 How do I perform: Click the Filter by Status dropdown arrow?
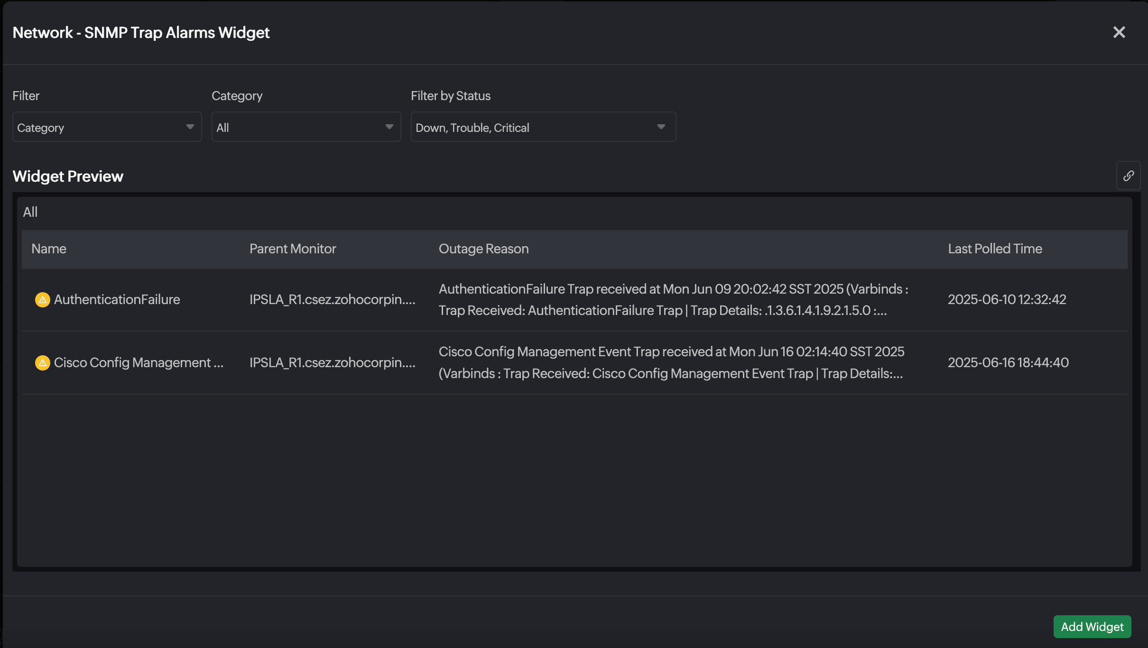coord(661,127)
